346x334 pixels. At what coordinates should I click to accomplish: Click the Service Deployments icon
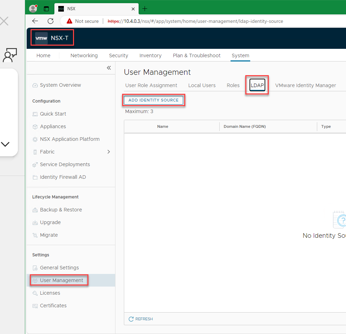35,165
